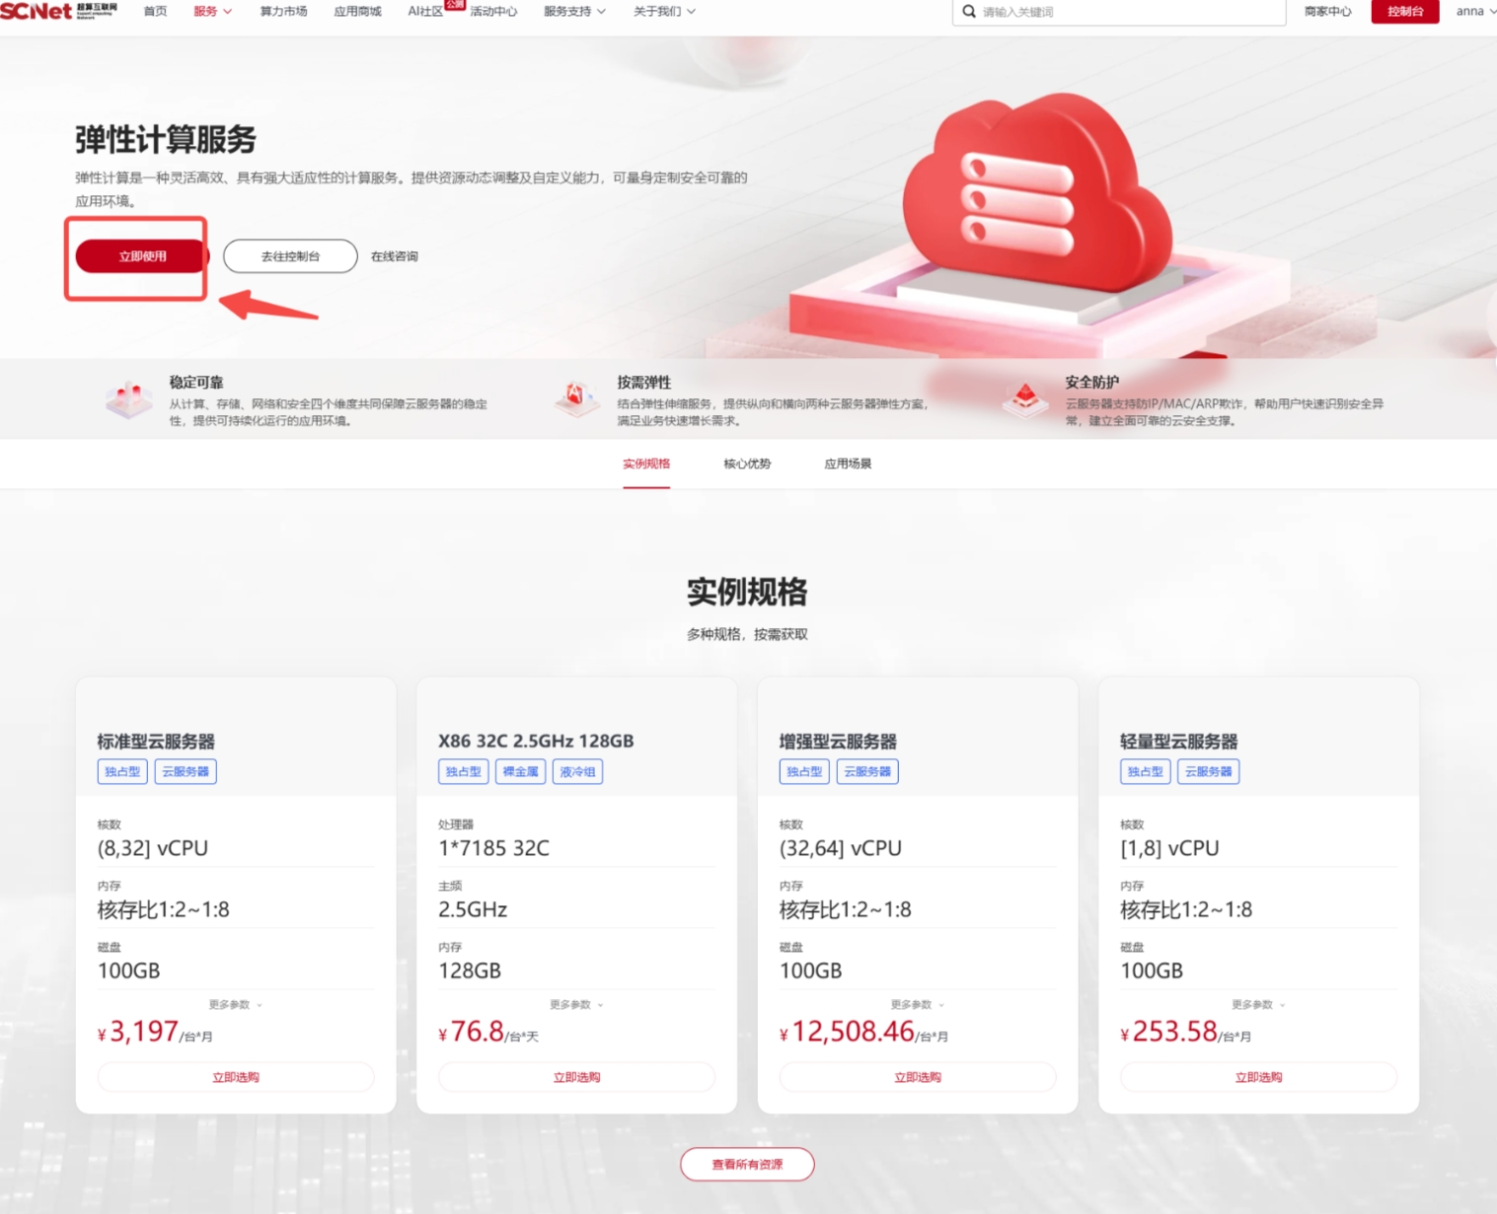Click the search magnifier icon
The width and height of the screenshot is (1497, 1214).
[x=969, y=12]
